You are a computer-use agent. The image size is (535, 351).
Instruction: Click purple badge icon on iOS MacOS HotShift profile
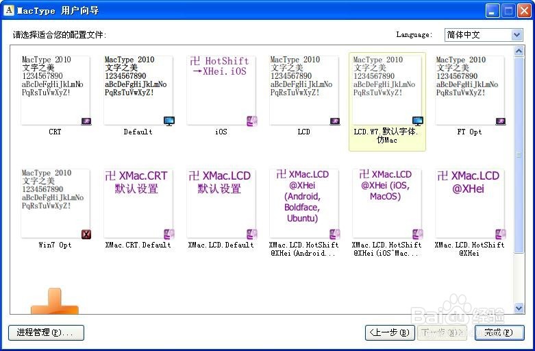[418, 234]
